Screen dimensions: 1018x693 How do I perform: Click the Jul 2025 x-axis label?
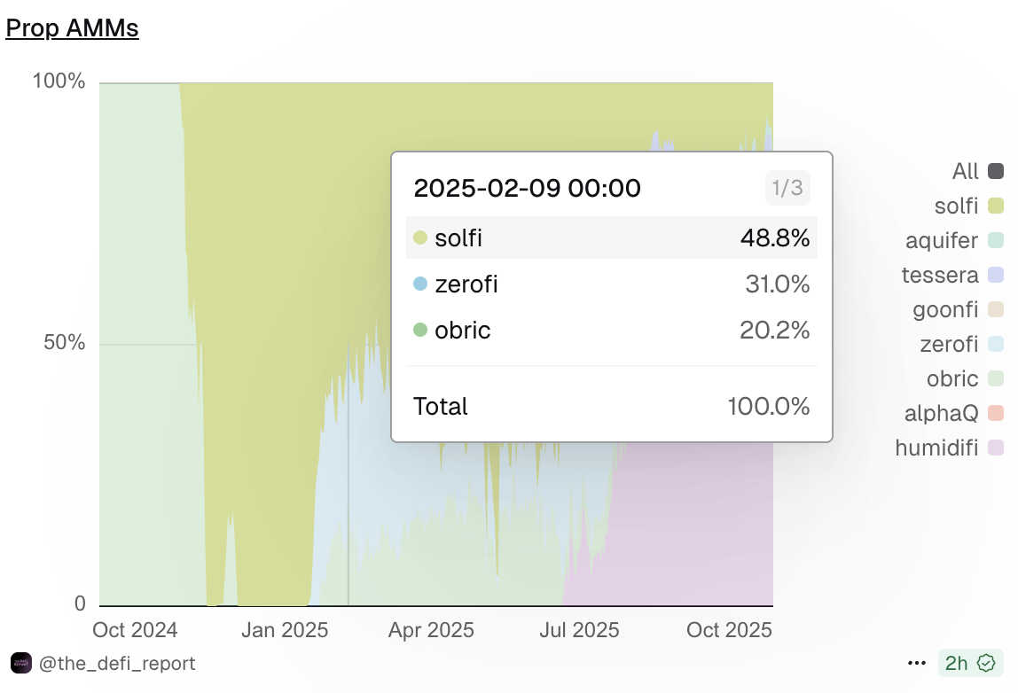pyautogui.click(x=580, y=631)
